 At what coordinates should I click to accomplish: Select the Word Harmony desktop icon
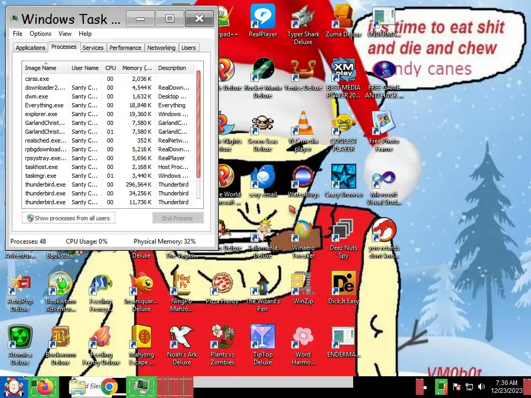click(x=303, y=346)
